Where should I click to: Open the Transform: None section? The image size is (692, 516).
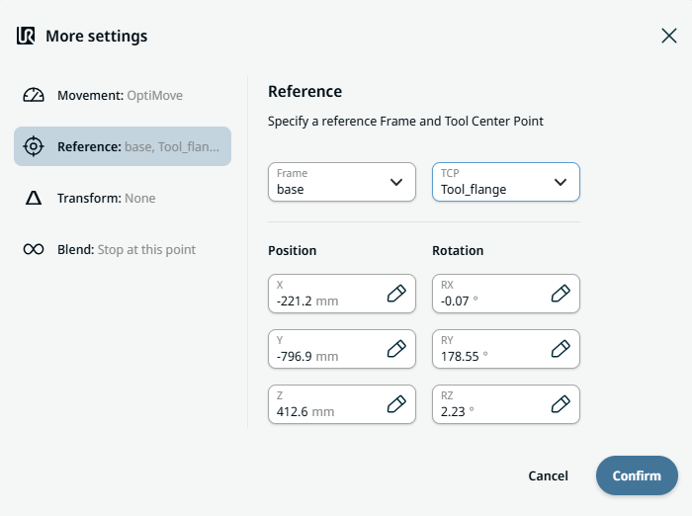[x=107, y=199]
